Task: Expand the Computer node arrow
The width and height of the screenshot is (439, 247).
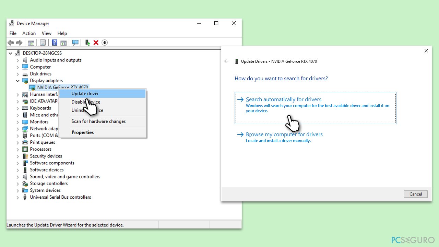Action: [18, 67]
